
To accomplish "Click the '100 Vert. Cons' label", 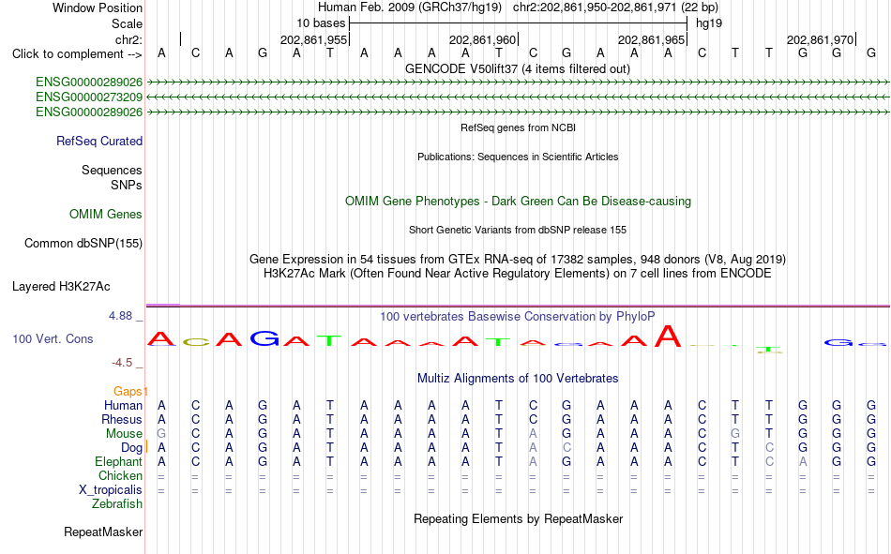I will (53, 338).
